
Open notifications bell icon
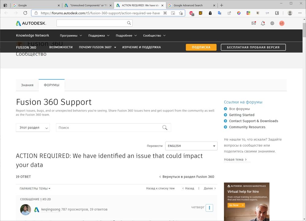coord(263,23)
